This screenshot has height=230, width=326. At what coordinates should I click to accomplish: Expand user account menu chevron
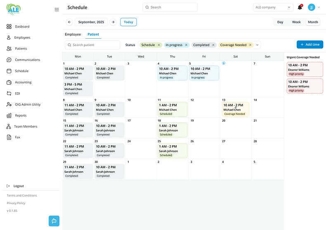(x=319, y=7)
